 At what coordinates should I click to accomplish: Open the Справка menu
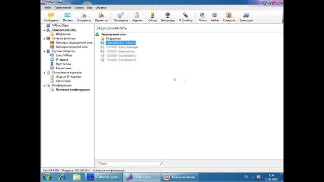coord(101,8)
